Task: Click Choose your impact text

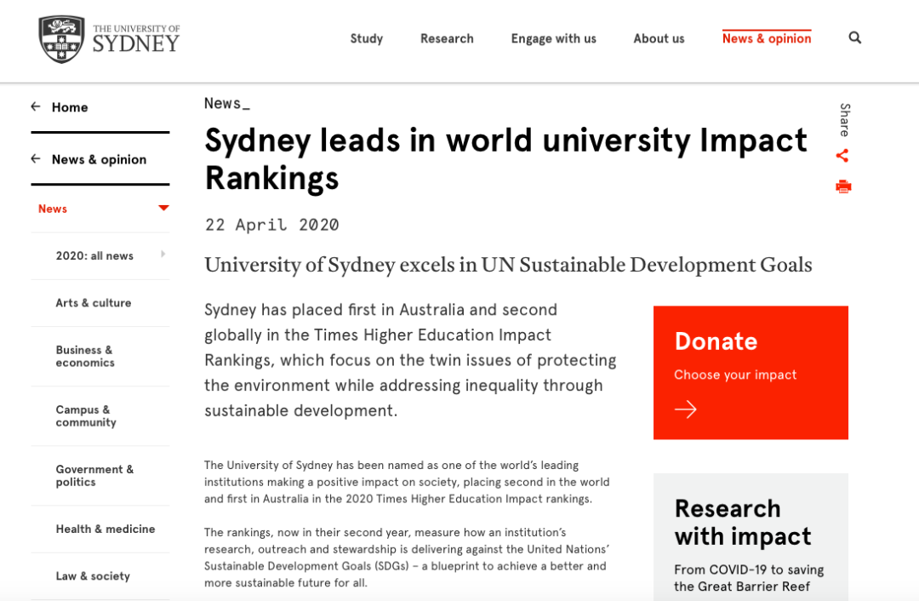Action: [735, 375]
